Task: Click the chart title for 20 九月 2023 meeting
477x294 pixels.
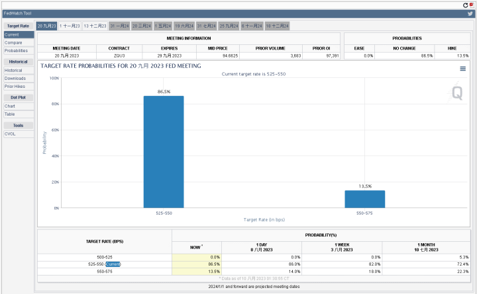Action: pyautogui.click(x=121, y=66)
